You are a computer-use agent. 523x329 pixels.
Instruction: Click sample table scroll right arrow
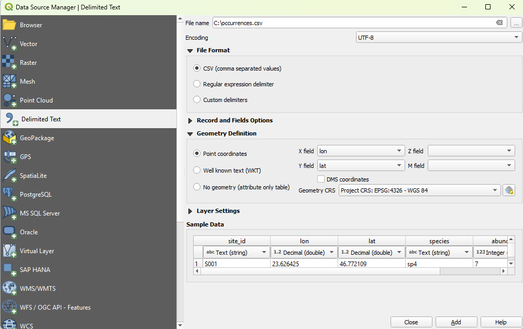coord(504,271)
